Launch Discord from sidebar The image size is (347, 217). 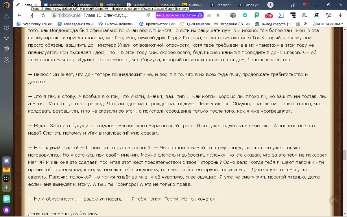(x=6, y=161)
